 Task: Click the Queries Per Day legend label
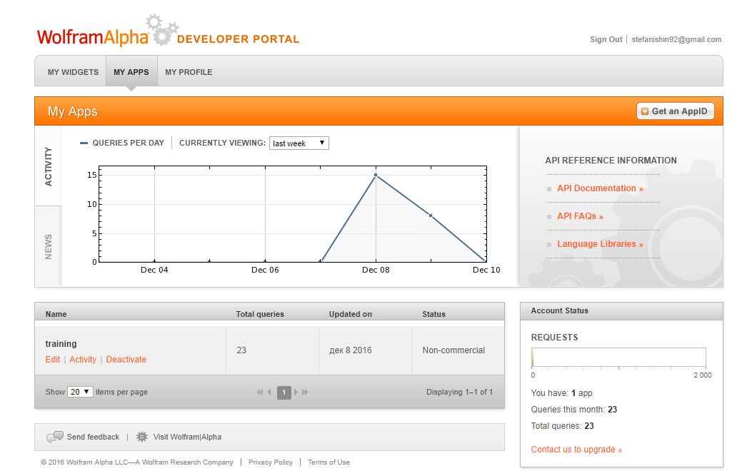pos(128,143)
